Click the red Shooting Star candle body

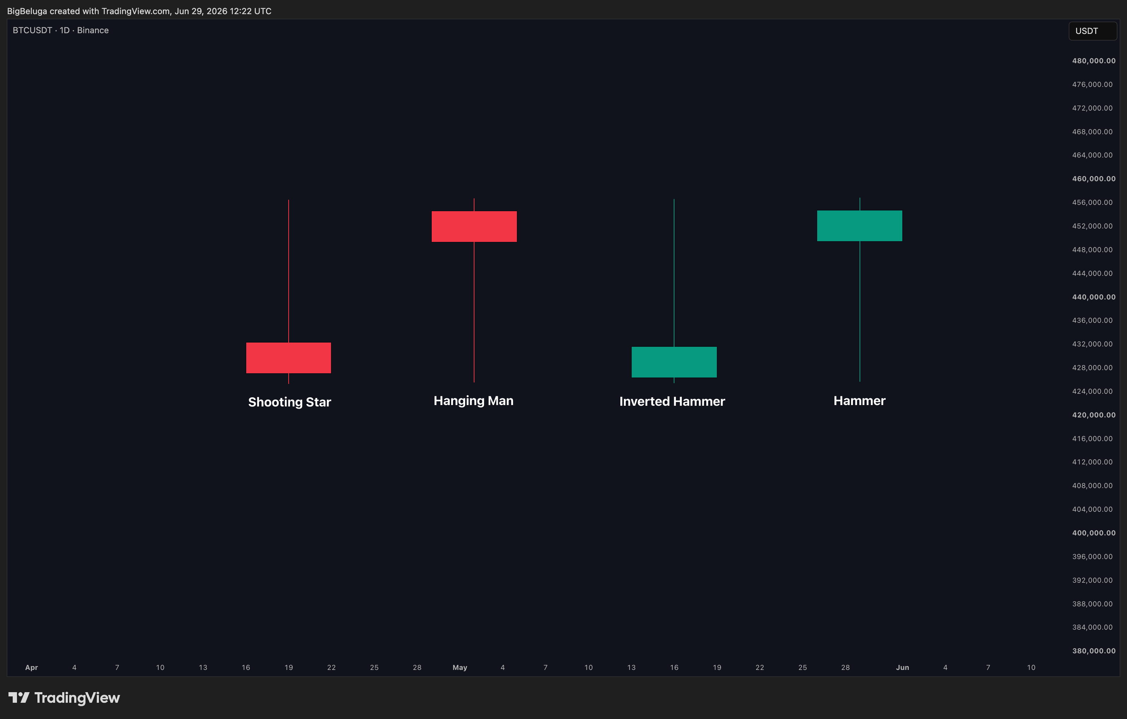[x=288, y=358]
